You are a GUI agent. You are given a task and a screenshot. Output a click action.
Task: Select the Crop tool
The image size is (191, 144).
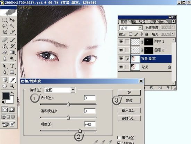pyautogui.click(x=5, y=32)
